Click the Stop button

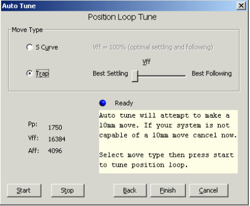tap(68, 191)
